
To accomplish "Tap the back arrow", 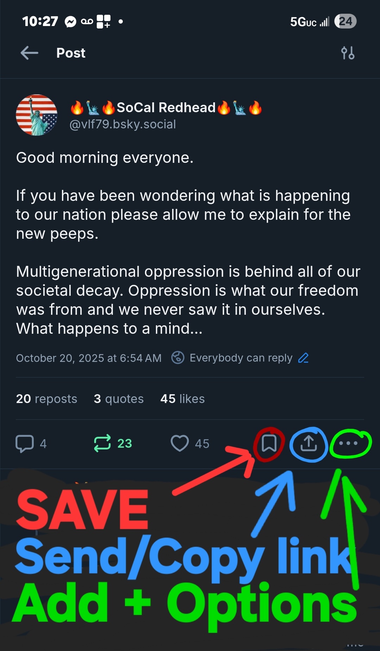I will coord(30,53).
